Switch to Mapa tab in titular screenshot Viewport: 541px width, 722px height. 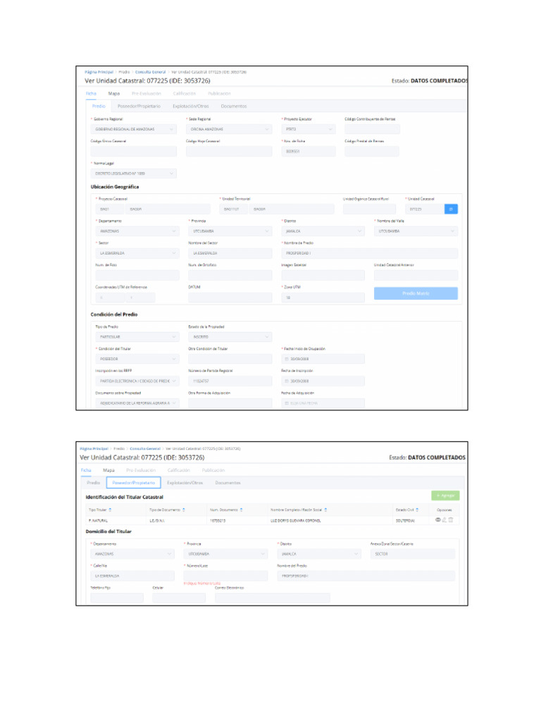point(108,470)
